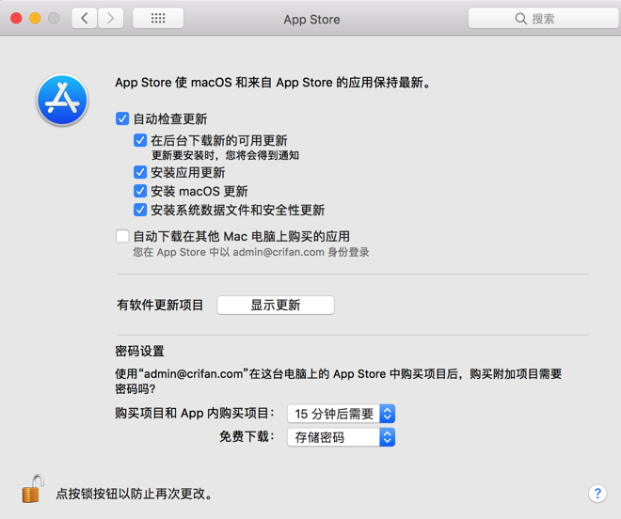Click the App Store window title
Image resolution: width=621 pixels, height=519 pixels.
click(311, 19)
